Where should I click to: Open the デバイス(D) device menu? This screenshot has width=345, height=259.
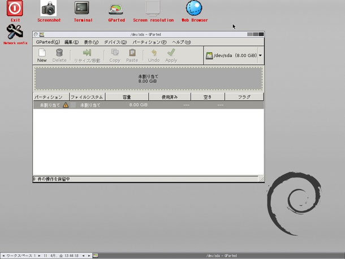click(x=115, y=42)
